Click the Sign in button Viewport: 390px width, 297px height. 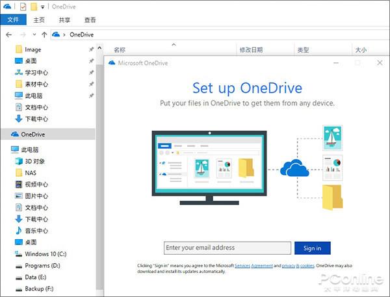point(312,248)
